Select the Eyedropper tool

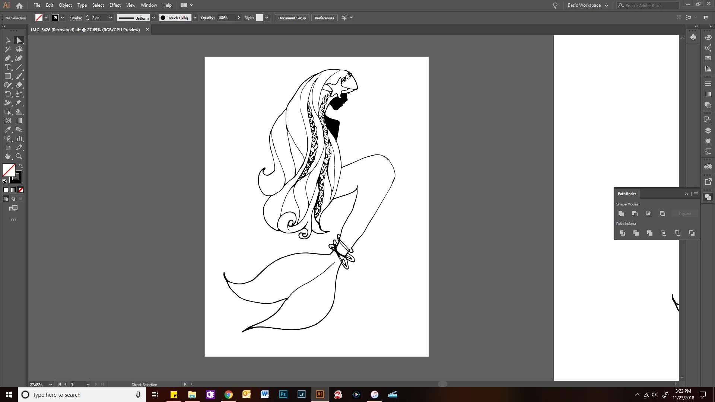click(7, 130)
